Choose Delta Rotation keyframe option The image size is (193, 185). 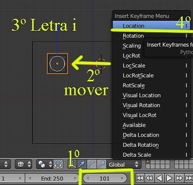[x=151, y=145]
